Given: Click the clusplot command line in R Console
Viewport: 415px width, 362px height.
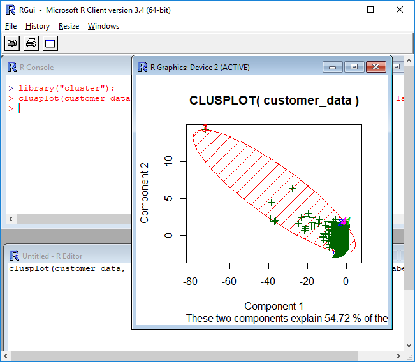Looking at the screenshot, I should [69, 98].
